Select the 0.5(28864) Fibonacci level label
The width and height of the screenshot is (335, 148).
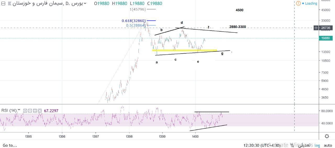tap(136, 25)
